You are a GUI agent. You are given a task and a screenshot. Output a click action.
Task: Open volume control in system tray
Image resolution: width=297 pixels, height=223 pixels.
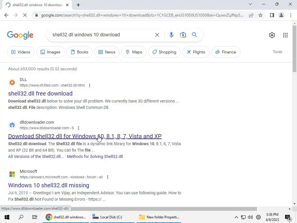click(x=250, y=217)
